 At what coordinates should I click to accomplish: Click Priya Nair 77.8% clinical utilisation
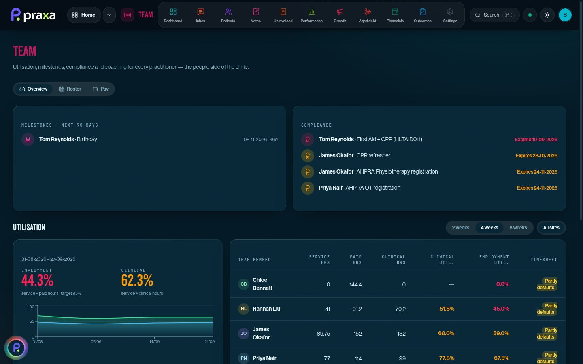pos(447,358)
